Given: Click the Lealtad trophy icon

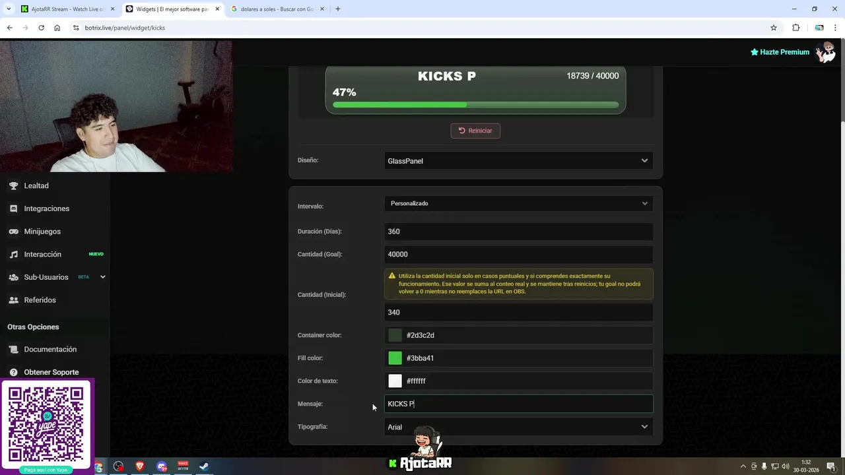Looking at the screenshot, I should point(13,186).
